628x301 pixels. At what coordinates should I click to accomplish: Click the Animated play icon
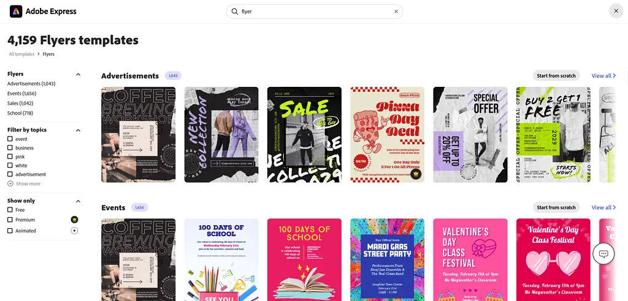pyautogui.click(x=74, y=231)
